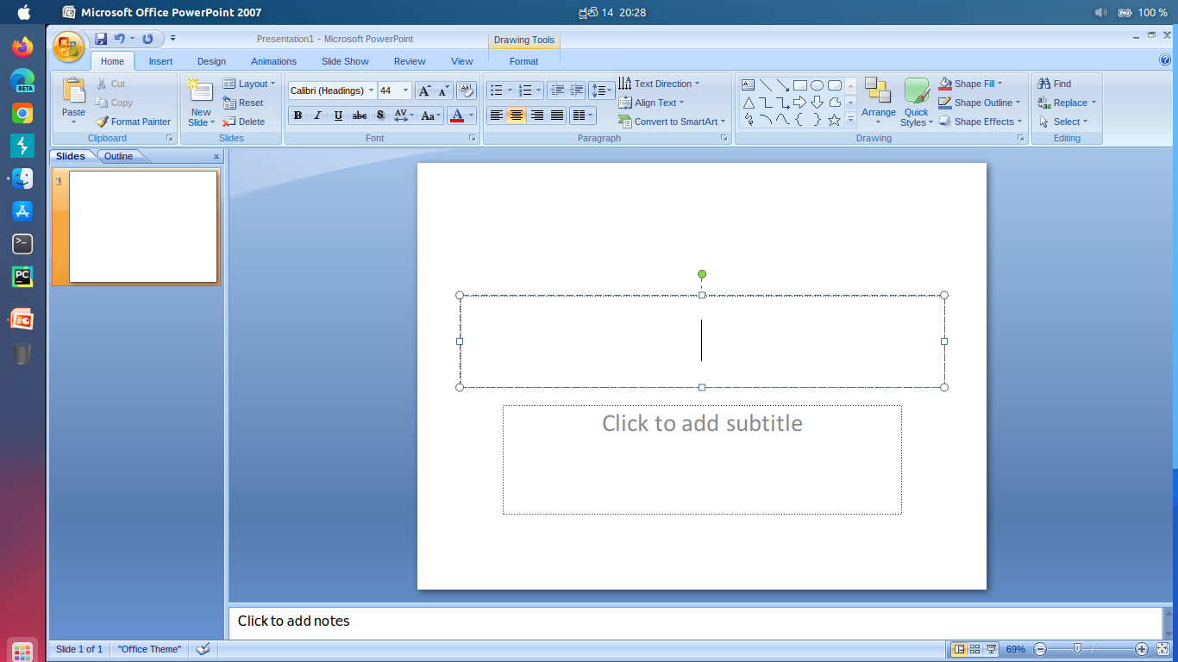Click the Office Button orb

(x=69, y=47)
